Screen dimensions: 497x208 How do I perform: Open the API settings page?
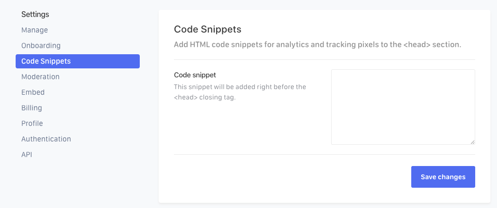point(27,155)
